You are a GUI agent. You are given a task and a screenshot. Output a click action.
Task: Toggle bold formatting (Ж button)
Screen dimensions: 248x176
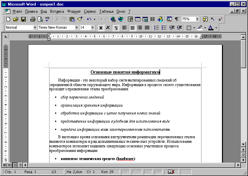tap(101, 28)
